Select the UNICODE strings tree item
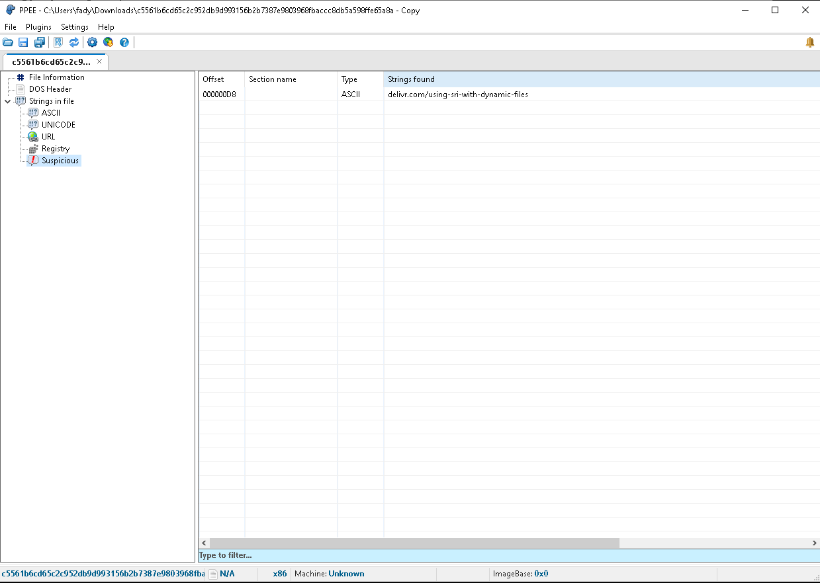The height and width of the screenshot is (583, 820). (58, 125)
